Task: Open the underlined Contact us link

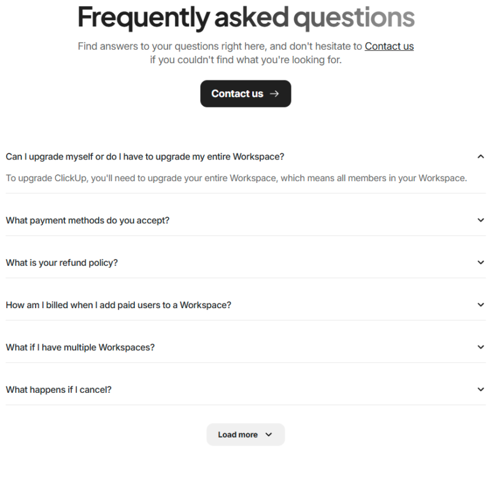Action: tap(389, 46)
